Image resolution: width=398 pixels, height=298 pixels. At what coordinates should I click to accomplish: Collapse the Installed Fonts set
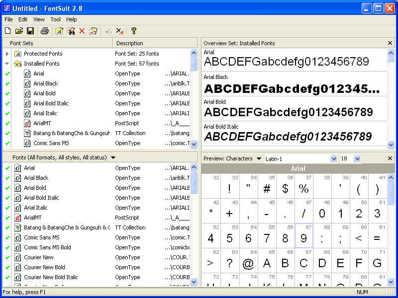click(x=7, y=64)
